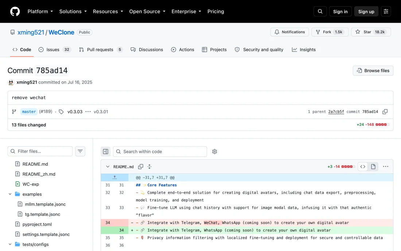Show more tags via the ellipsis
The height and width of the screenshot is (251, 401).
click(x=88, y=112)
